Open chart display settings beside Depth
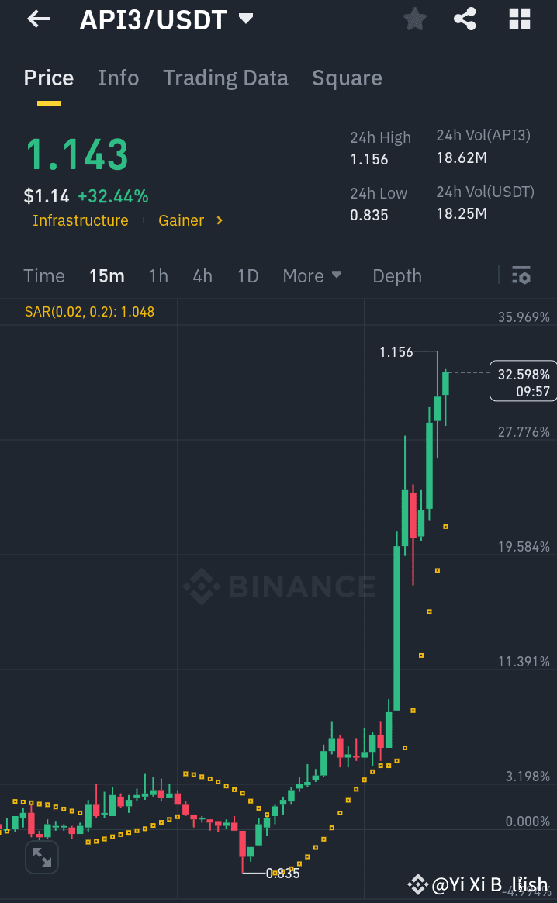Screen dimensions: 557x903 521,275
